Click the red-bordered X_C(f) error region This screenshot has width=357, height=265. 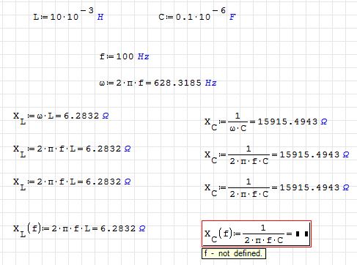(257, 234)
